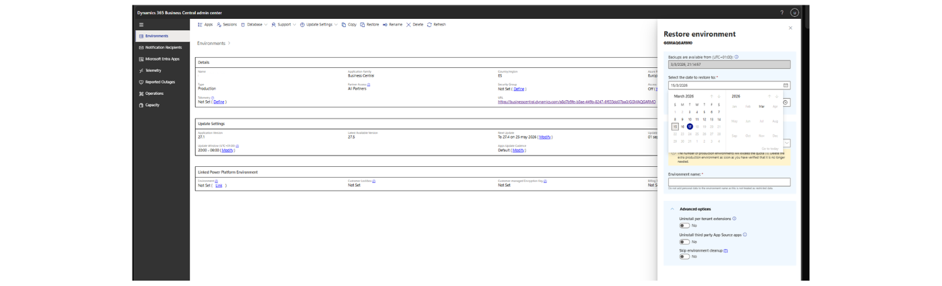Go to Reported Outages in sidebar
This screenshot has height=286, width=942.
(159, 82)
